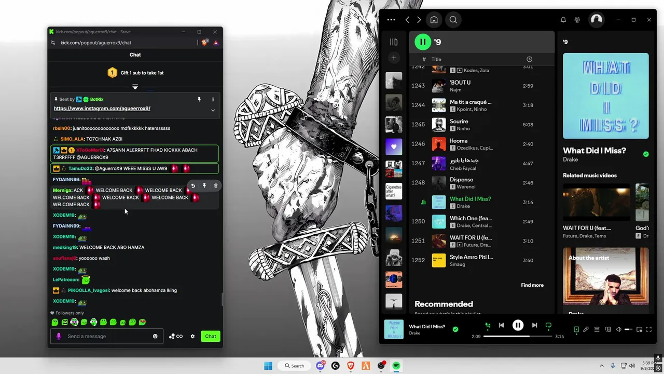Sort by duration clock column header
Viewport: 664px width, 374px height.
pos(529,59)
